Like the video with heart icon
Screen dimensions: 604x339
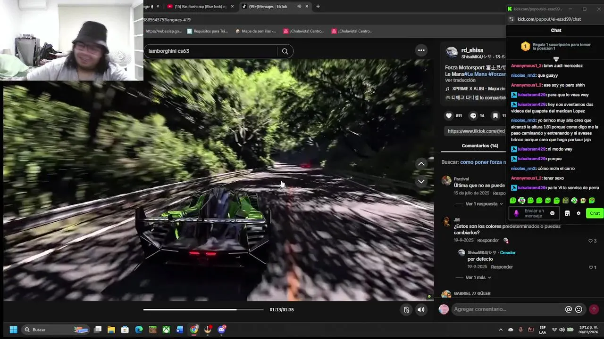[x=449, y=115]
